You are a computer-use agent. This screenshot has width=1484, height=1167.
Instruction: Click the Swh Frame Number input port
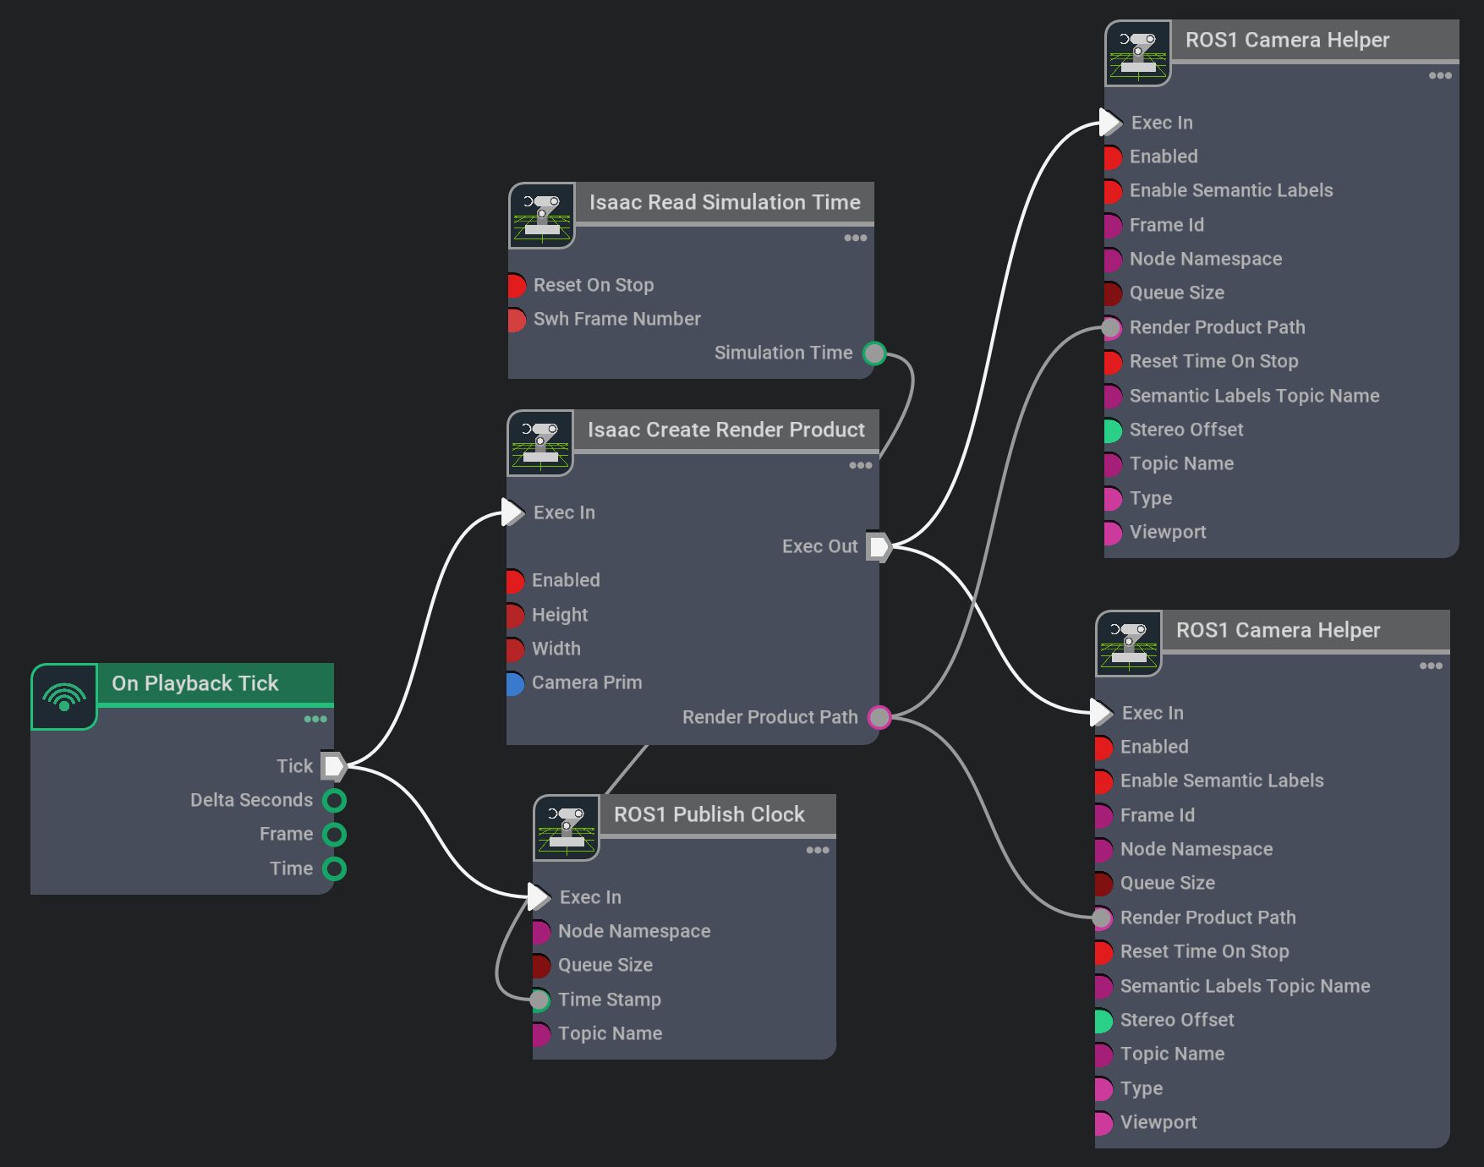(517, 320)
